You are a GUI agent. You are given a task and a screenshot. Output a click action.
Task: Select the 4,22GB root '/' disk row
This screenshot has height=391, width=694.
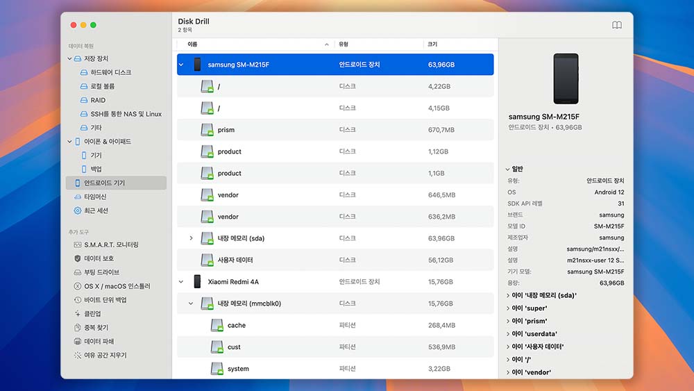click(x=335, y=86)
